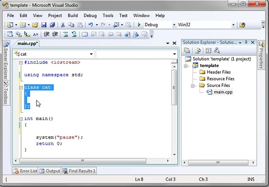Viewport: 269px width, 187px height.
Task: Close the main.cpp document with X
Action: tap(174, 43)
